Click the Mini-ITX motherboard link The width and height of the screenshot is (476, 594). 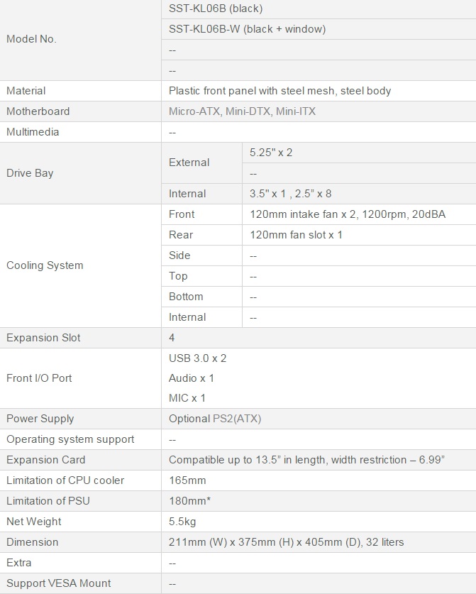[296, 111]
